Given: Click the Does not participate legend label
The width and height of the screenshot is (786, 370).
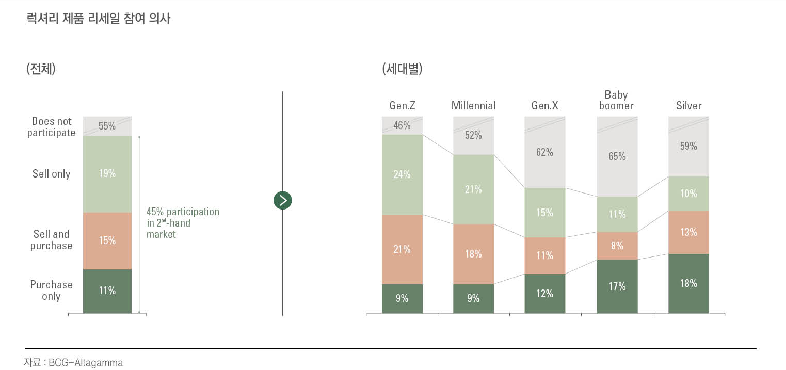Looking at the screenshot, I should tap(51, 127).
